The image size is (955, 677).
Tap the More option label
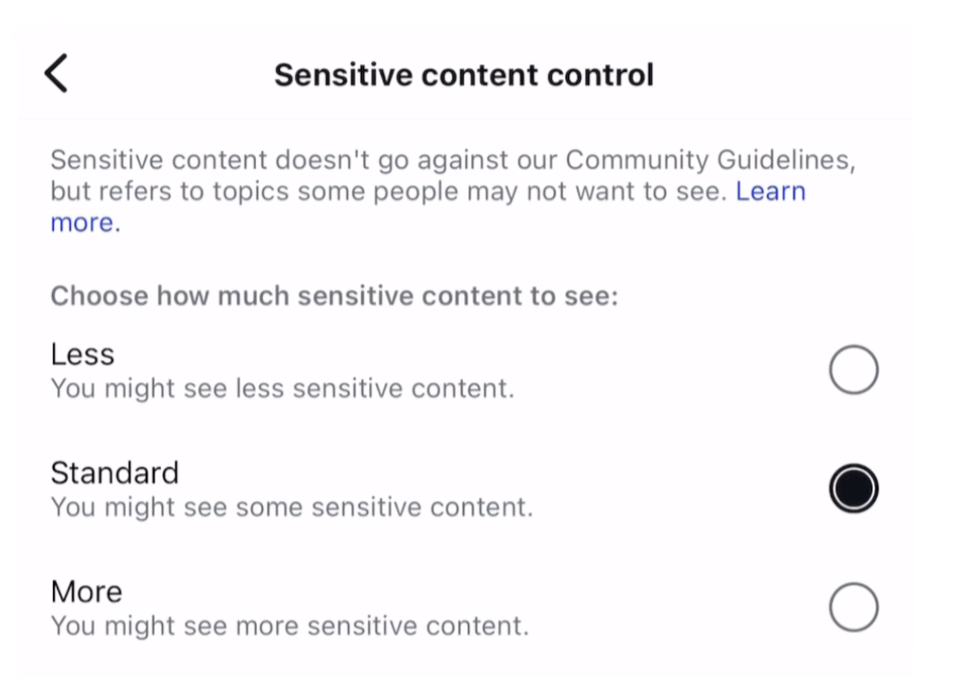tap(86, 592)
